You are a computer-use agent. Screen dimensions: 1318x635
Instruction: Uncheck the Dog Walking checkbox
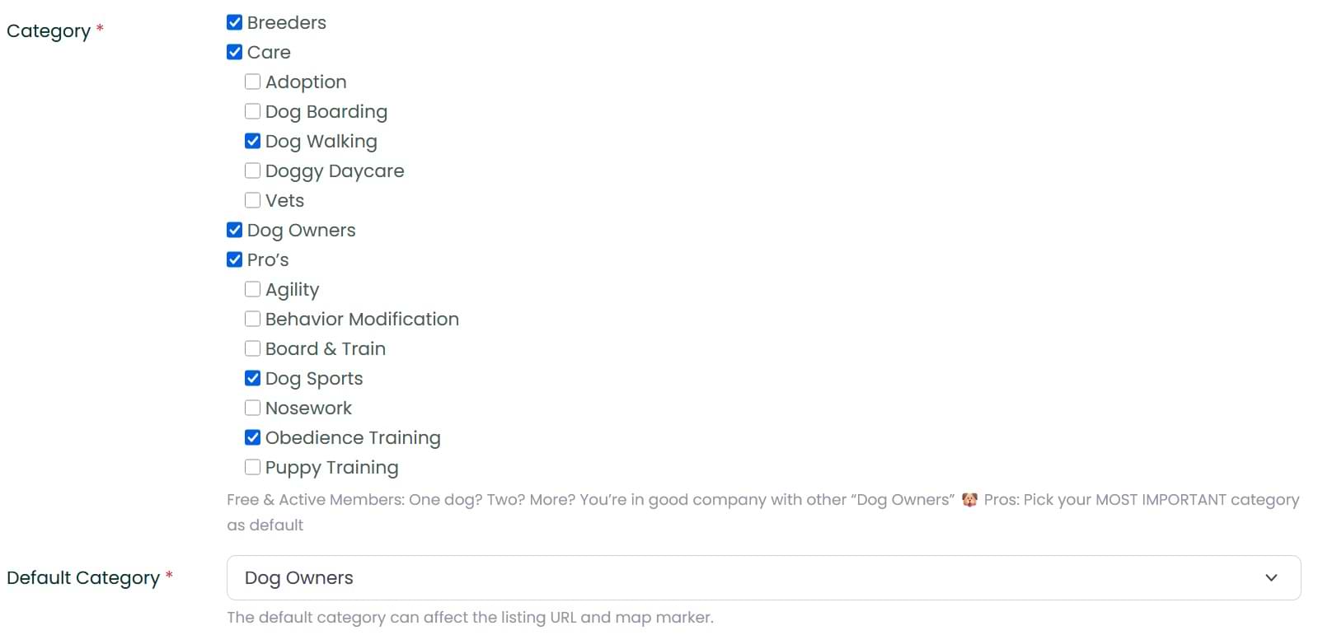tap(253, 141)
